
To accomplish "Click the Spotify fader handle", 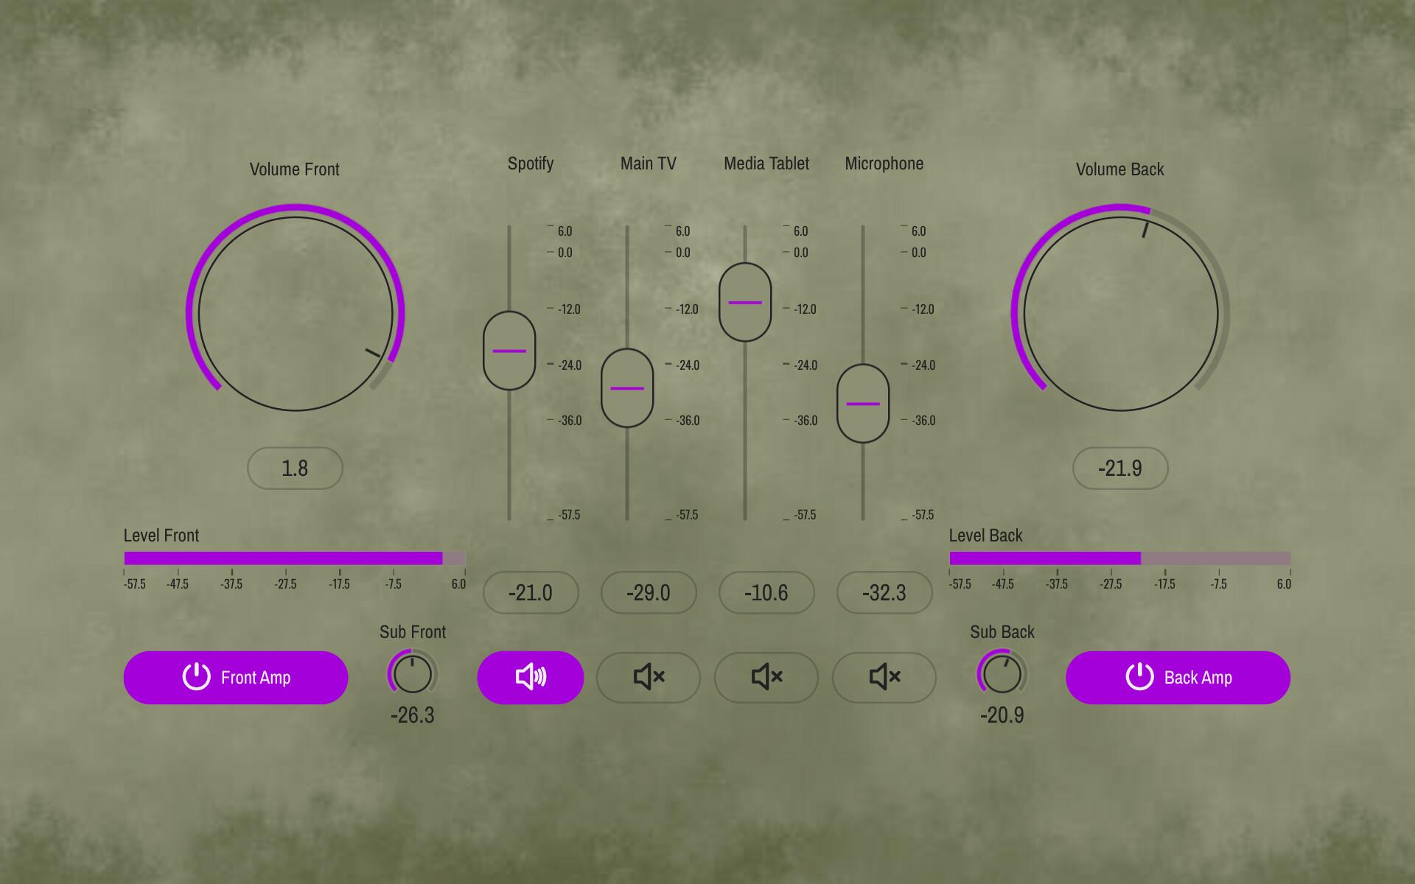I will 509,351.
